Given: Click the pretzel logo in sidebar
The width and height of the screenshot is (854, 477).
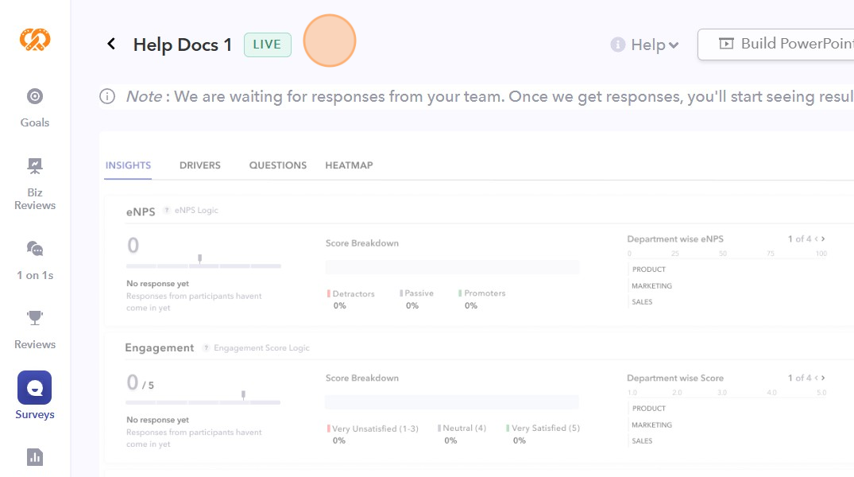Looking at the screenshot, I should (35, 37).
